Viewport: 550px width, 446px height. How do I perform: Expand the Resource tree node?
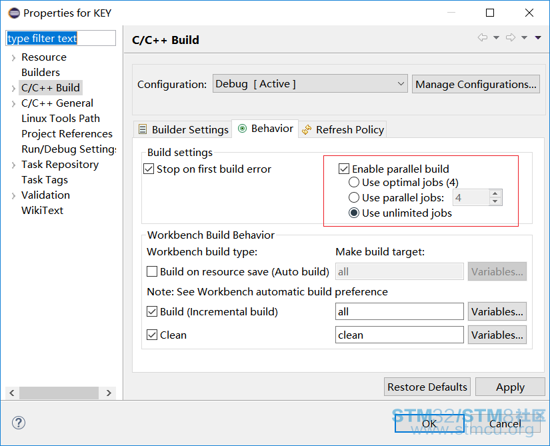click(x=13, y=57)
